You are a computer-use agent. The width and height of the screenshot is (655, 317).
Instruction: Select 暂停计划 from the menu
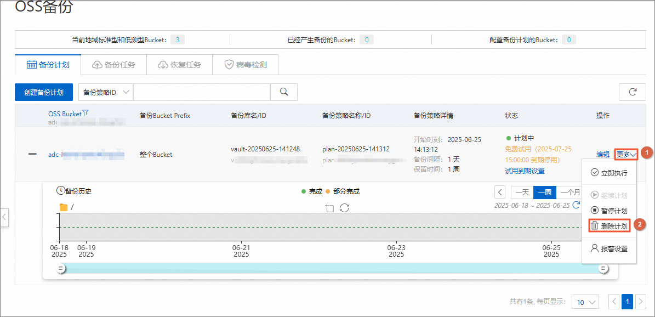[609, 211]
